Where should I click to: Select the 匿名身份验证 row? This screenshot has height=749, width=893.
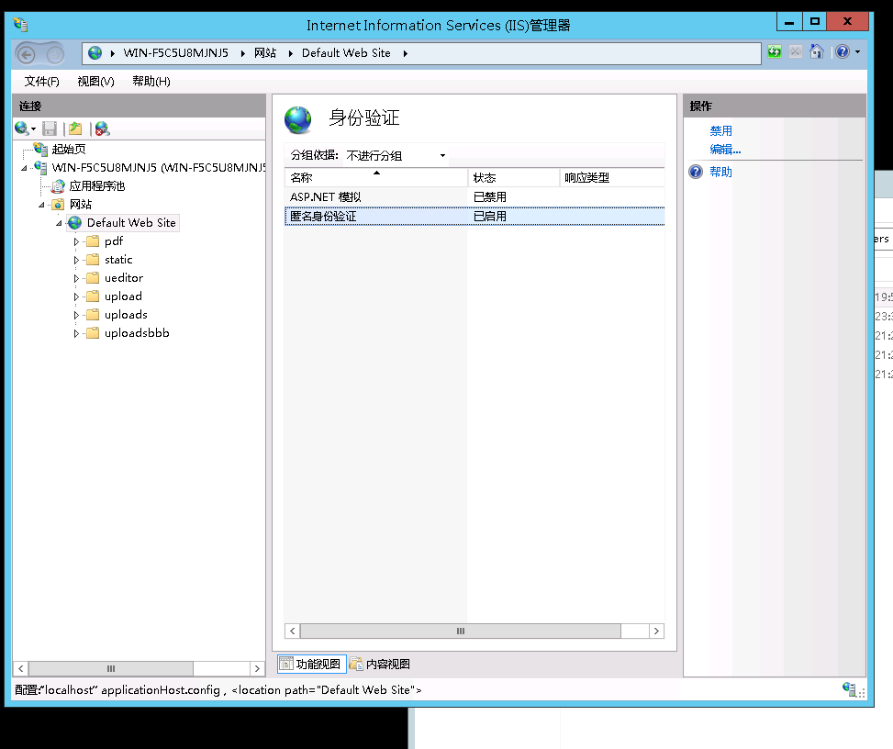(474, 217)
